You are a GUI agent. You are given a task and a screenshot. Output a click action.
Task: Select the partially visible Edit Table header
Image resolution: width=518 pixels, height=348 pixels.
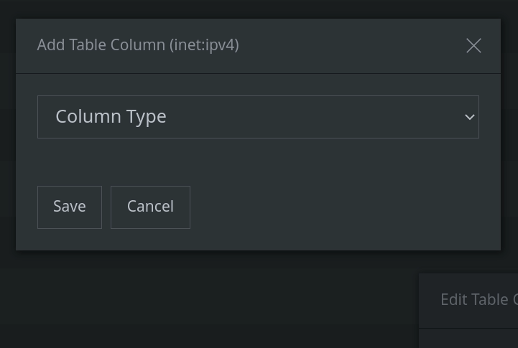[x=479, y=299]
